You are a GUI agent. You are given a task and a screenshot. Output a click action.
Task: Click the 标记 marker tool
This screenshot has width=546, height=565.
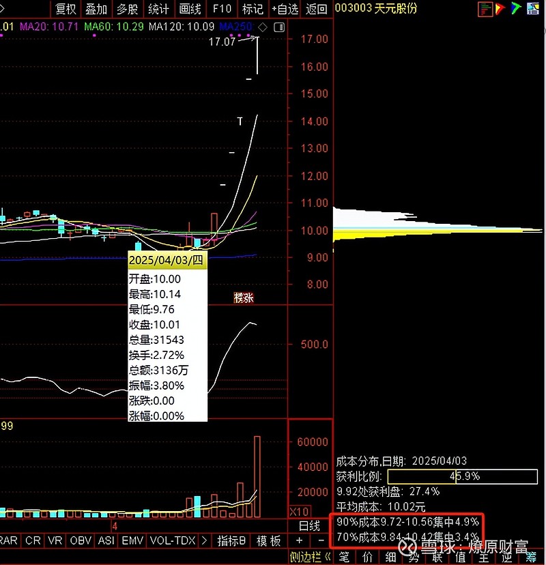pos(251,10)
